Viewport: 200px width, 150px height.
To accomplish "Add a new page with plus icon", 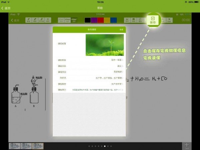I will pyautogui.click(x=187, y=146).
